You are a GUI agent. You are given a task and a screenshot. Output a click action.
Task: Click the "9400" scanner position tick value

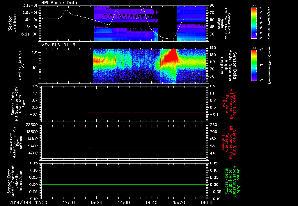point(33,146)
